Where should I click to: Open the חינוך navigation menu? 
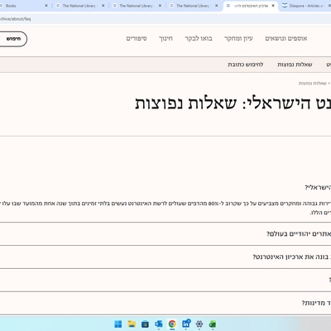click(165, 39)
